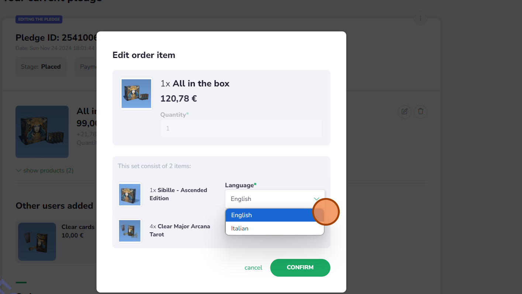The image size is (522, 294).
Task: Click the Stage: Placed status chip
Action: click(41, 67)
